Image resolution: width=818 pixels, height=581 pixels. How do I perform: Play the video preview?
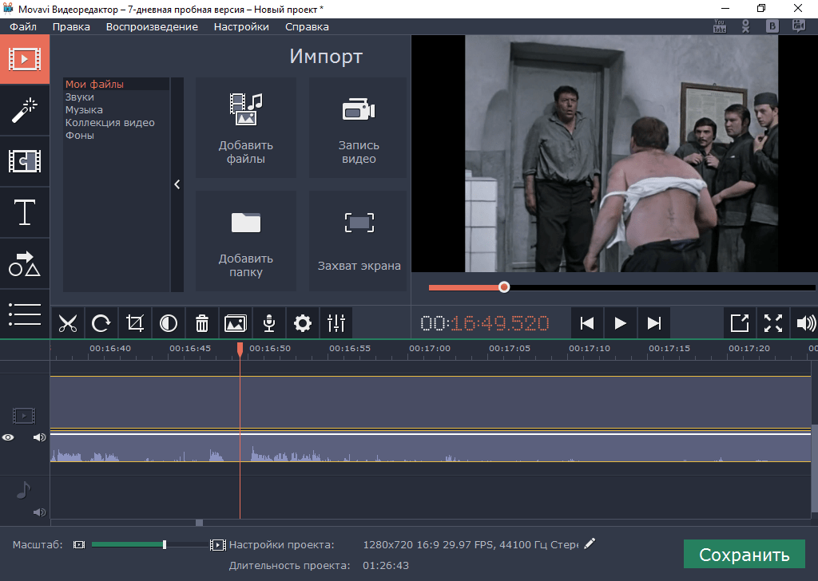(x=620, y=323)
